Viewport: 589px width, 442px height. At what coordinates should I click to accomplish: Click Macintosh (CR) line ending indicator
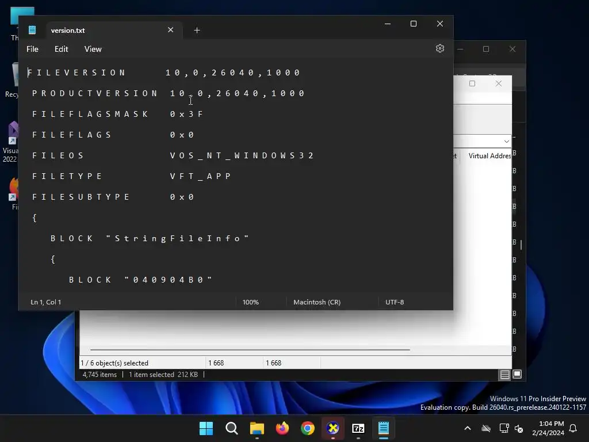pos(317,302)
